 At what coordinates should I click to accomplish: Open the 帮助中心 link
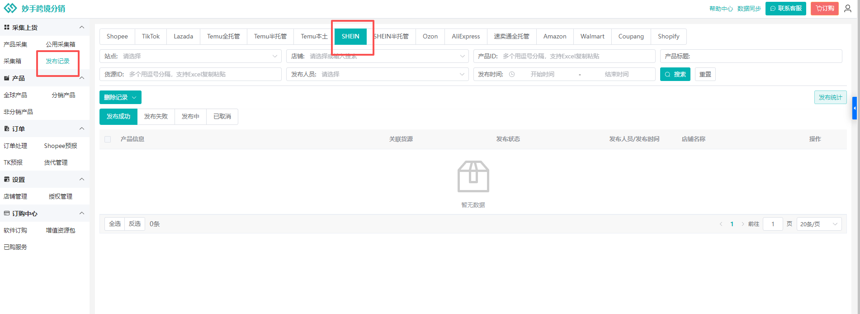(721, 9)
